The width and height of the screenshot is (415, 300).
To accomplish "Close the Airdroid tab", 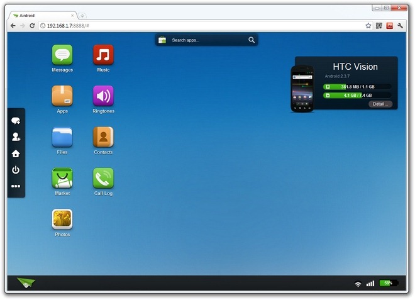I will pyautogui.click(x=72, y=16).
